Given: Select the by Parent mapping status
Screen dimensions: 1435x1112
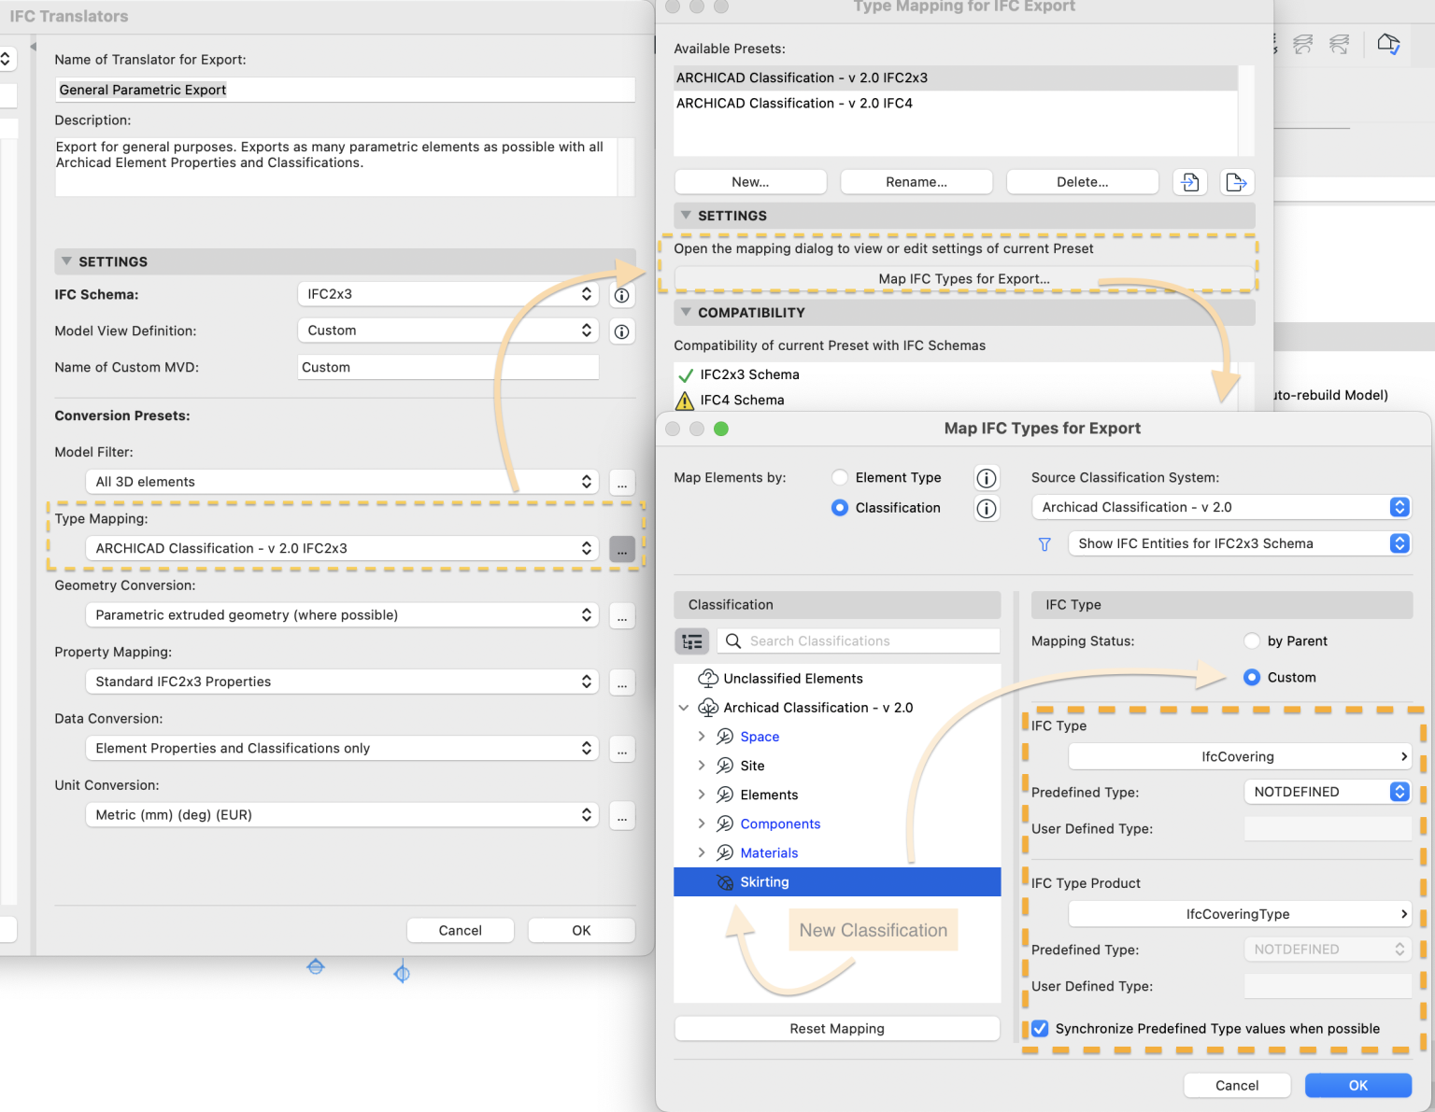Looking at the screenshot, I should [1252, 641].
